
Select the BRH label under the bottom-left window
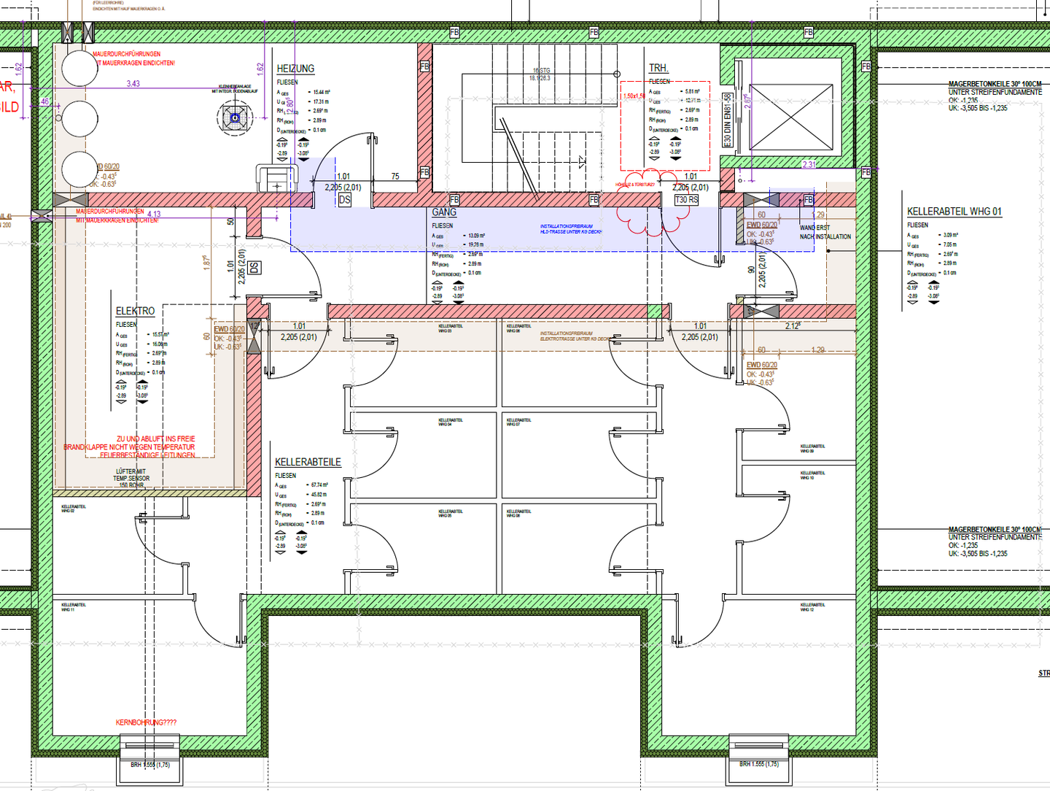tap(150, 765)
